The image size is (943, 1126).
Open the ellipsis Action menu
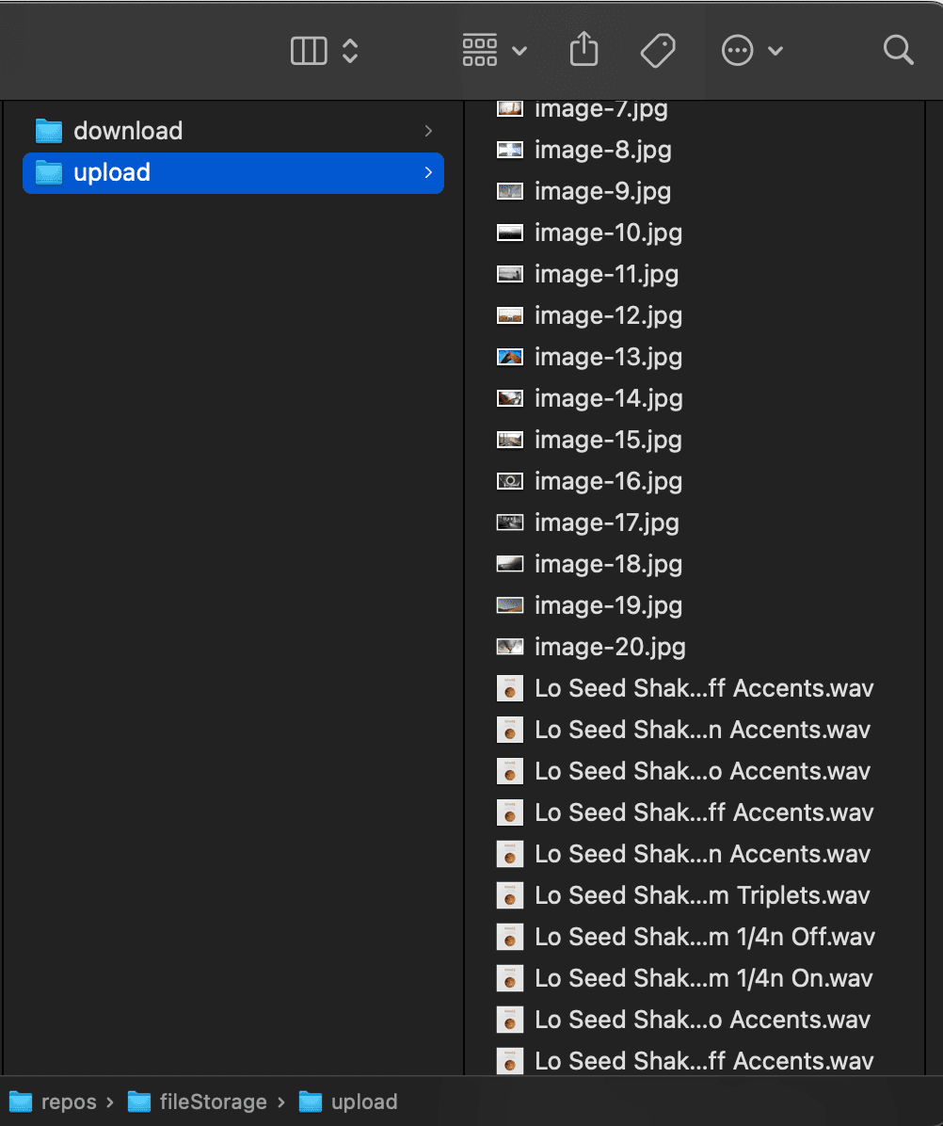[751, 51]
